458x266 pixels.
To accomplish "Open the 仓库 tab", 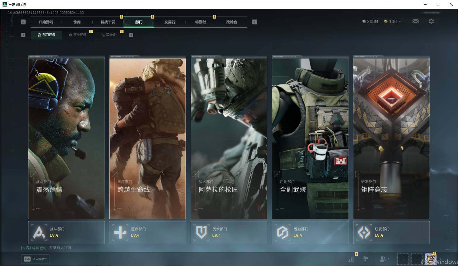I will 77,22.
